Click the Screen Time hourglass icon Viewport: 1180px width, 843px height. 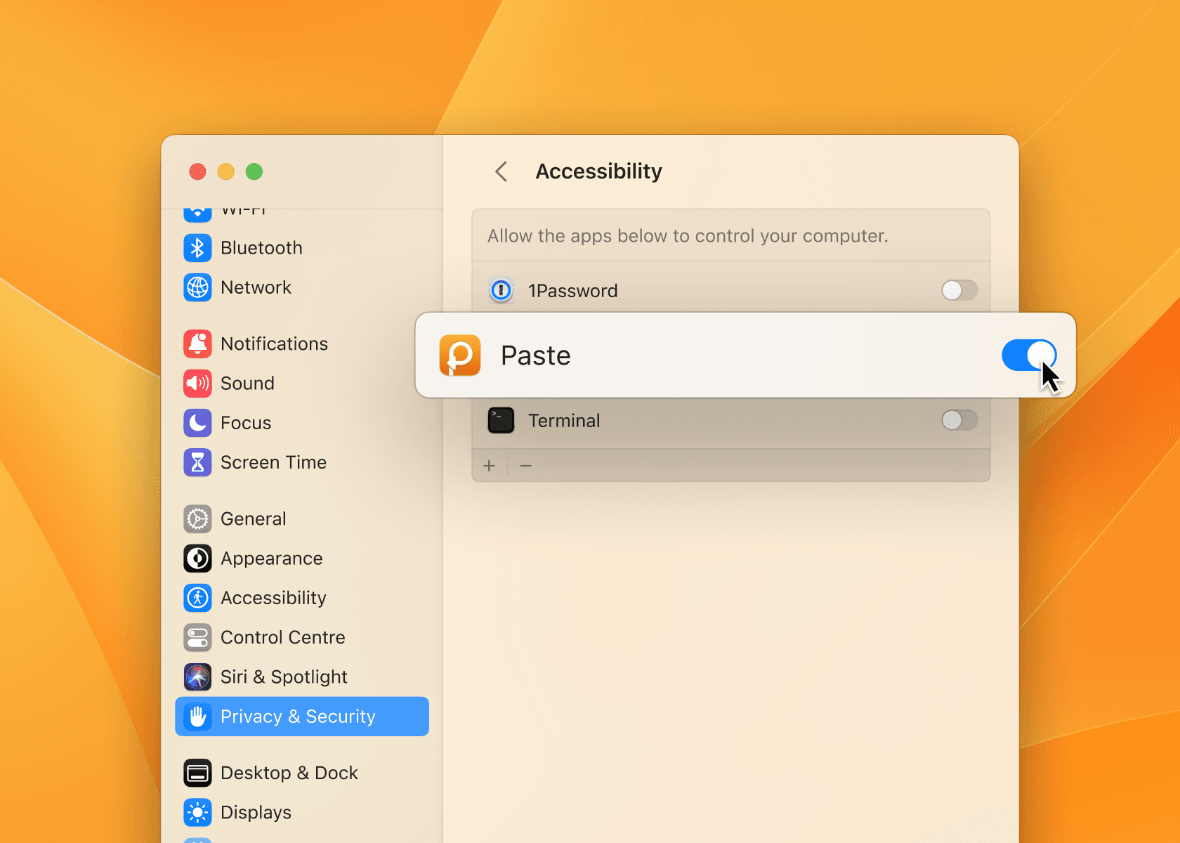pos(197,462)
